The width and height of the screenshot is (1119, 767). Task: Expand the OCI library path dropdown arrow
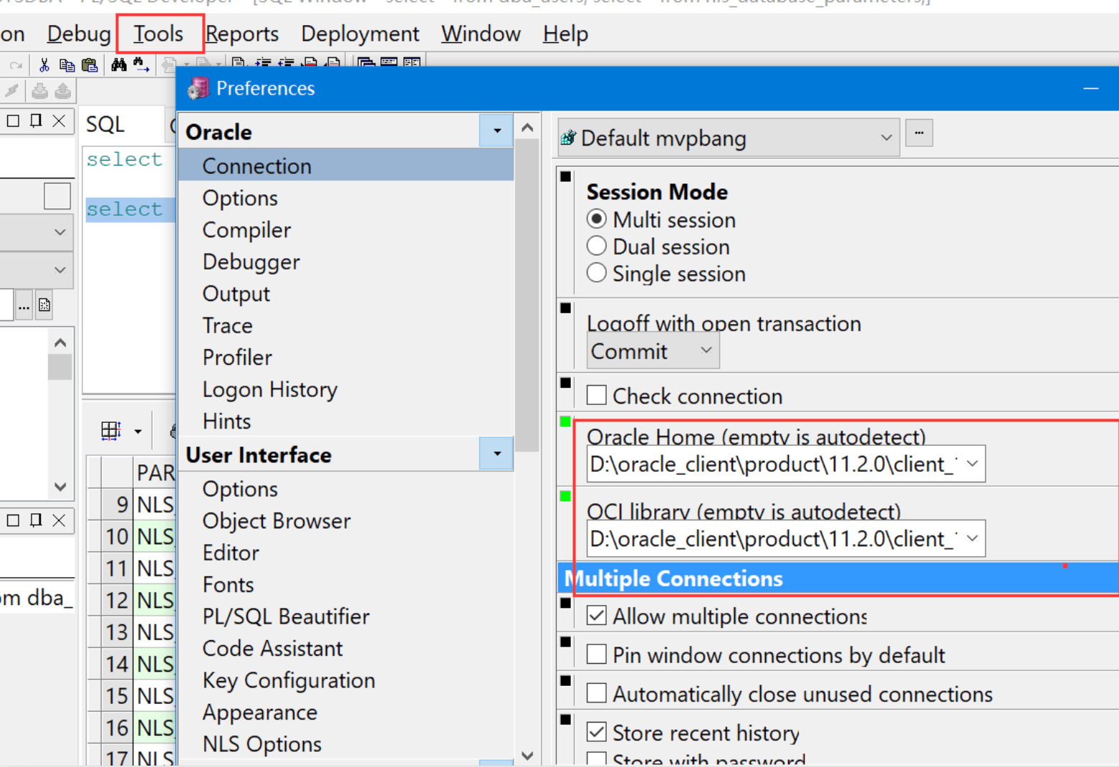coord(972,538)
